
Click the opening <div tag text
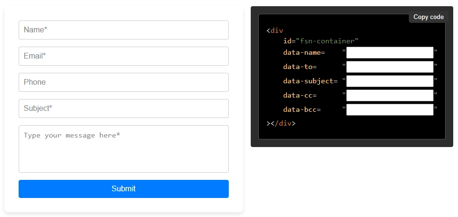pos(275,31)
